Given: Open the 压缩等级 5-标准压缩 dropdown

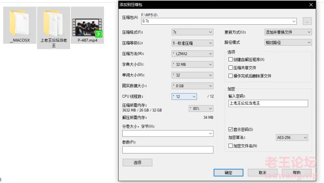Looking at the screenshot, I should (x=192, y=43).
